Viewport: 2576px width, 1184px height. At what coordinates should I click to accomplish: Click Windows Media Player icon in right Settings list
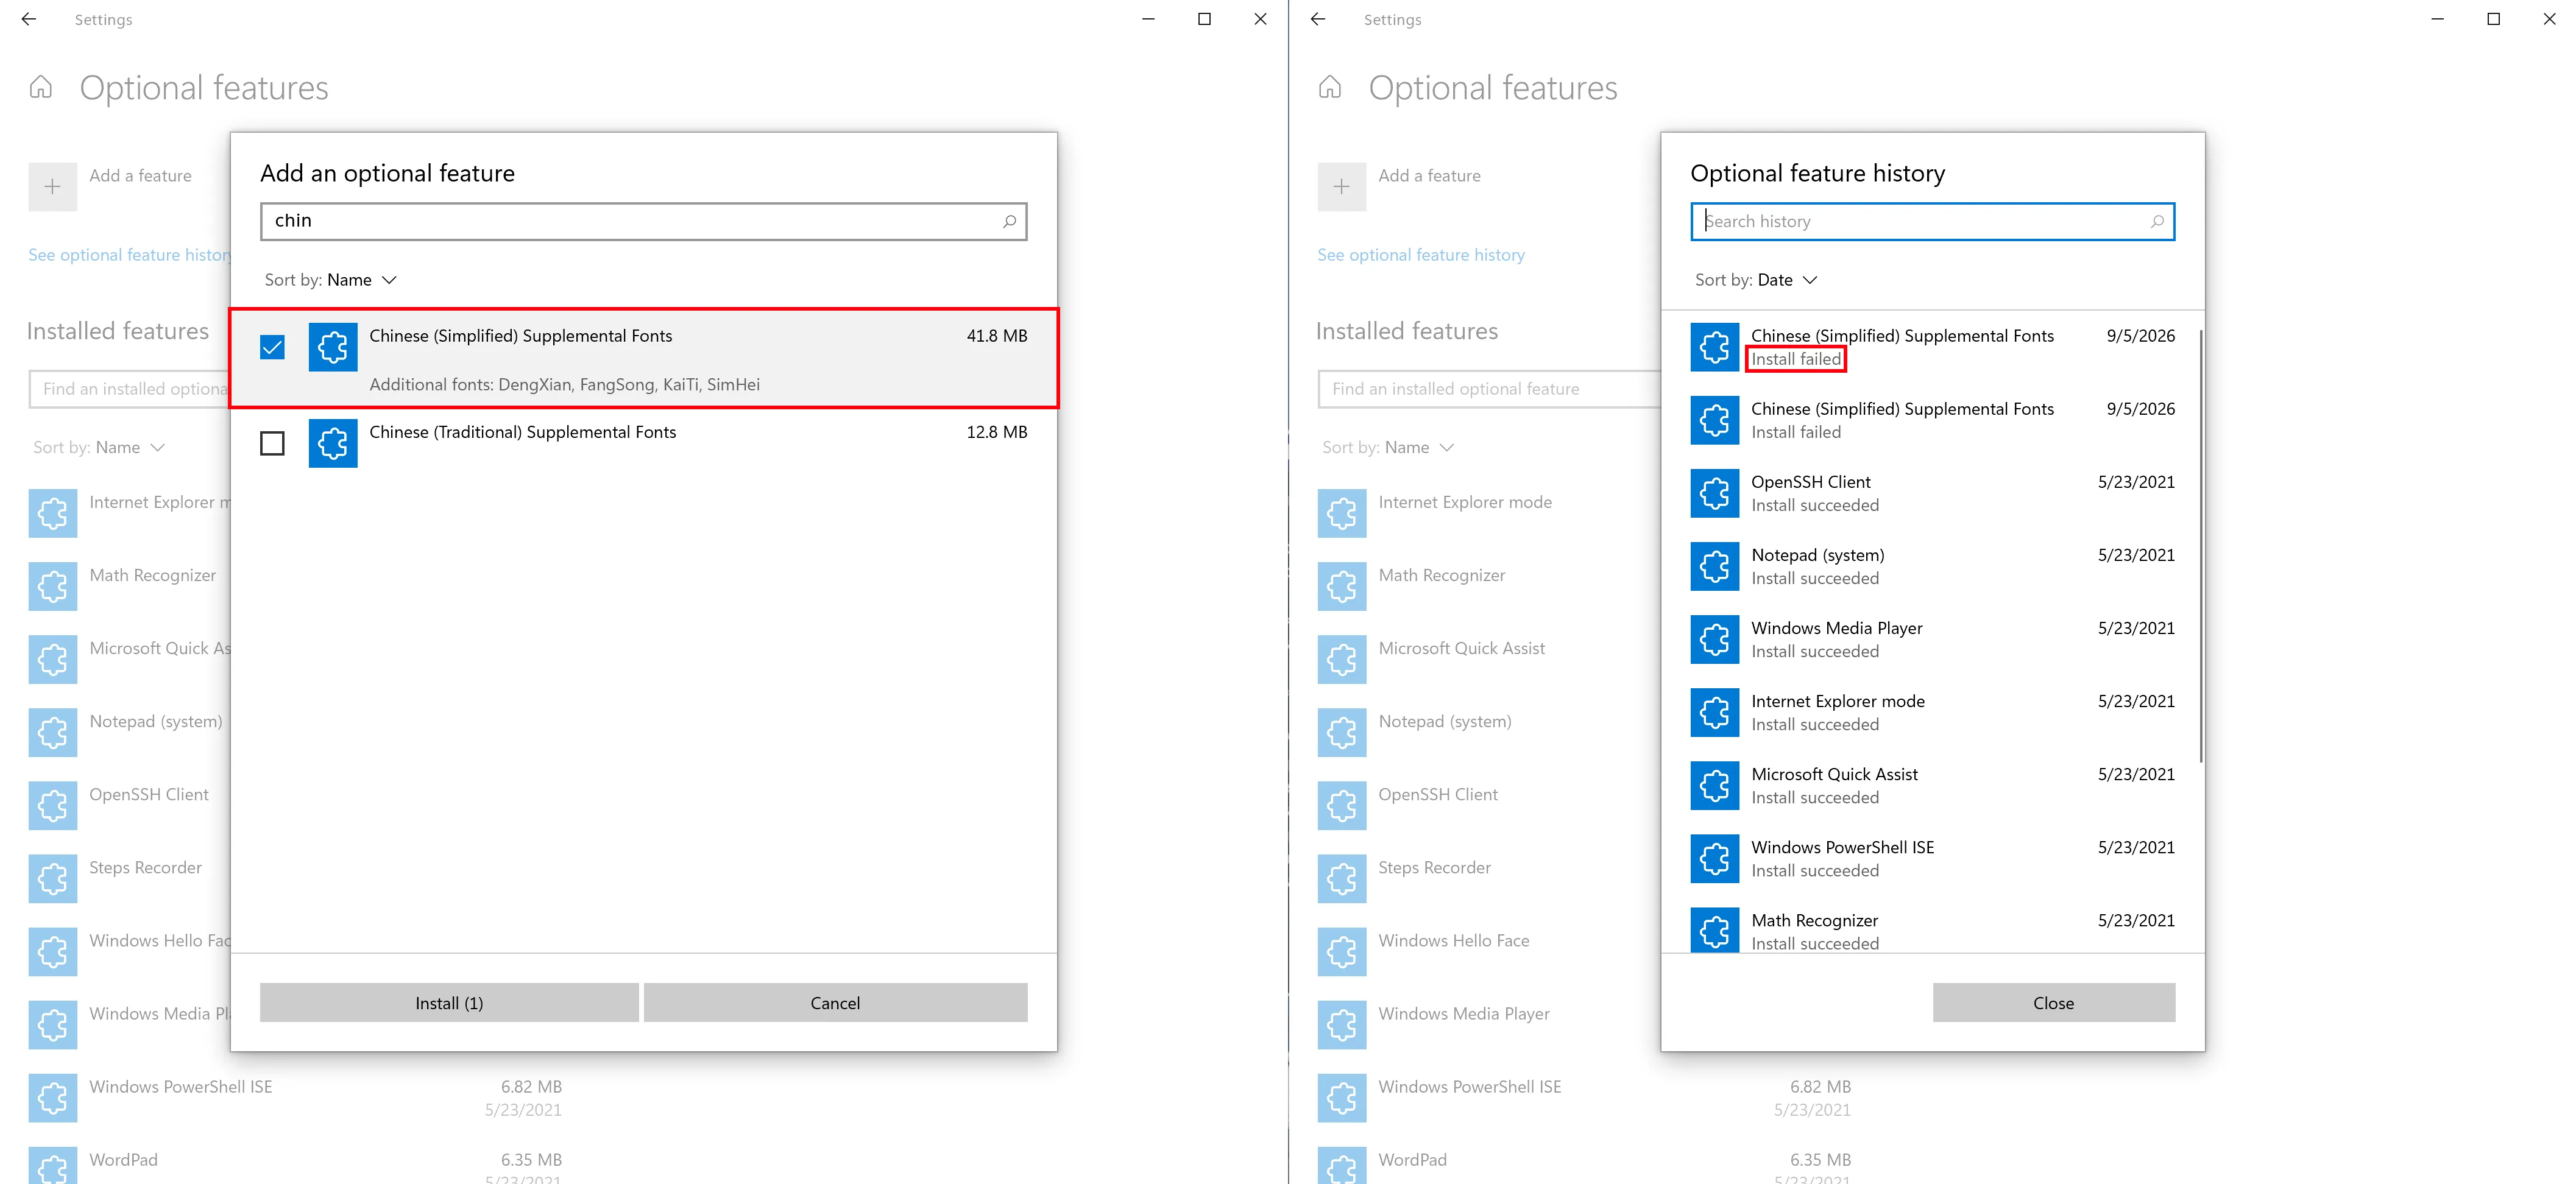click(x=1342, y=1024)
